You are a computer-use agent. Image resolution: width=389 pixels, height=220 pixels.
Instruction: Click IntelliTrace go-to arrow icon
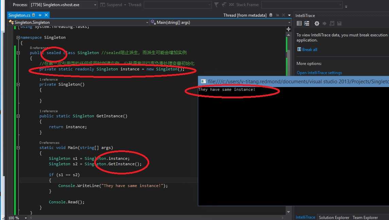(324, 23)
